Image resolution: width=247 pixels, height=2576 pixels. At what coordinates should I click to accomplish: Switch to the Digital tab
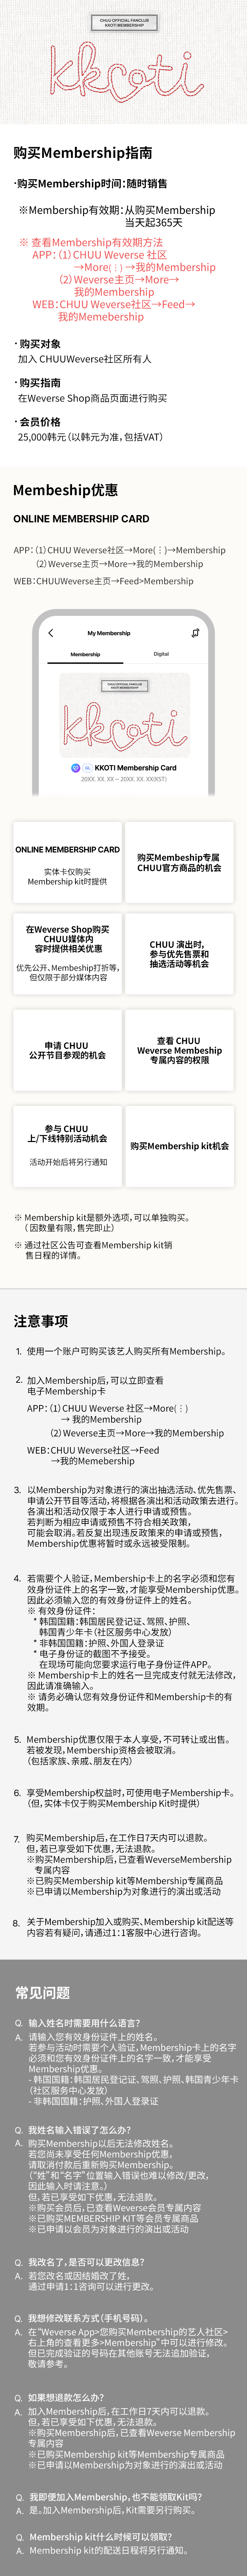pyautogui.click(x=161, y=654)
